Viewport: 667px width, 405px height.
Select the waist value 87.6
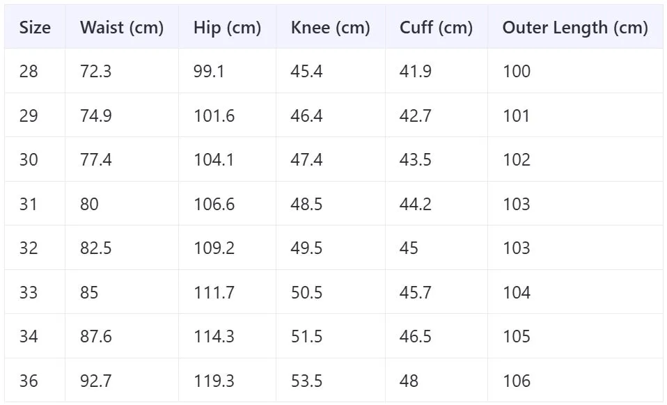95,336
